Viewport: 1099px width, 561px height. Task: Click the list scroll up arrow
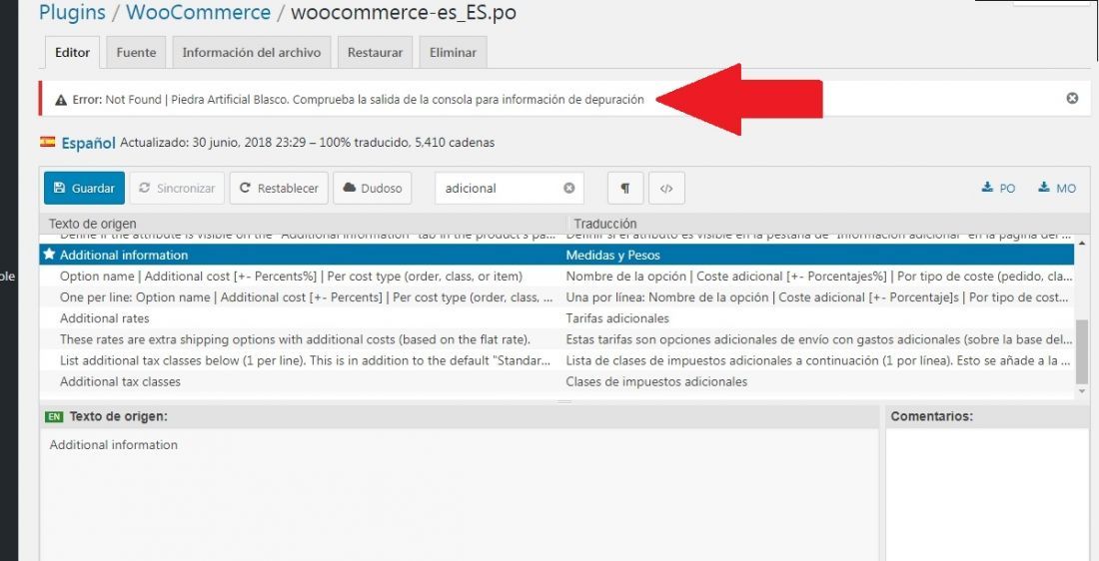(1082, 242)
